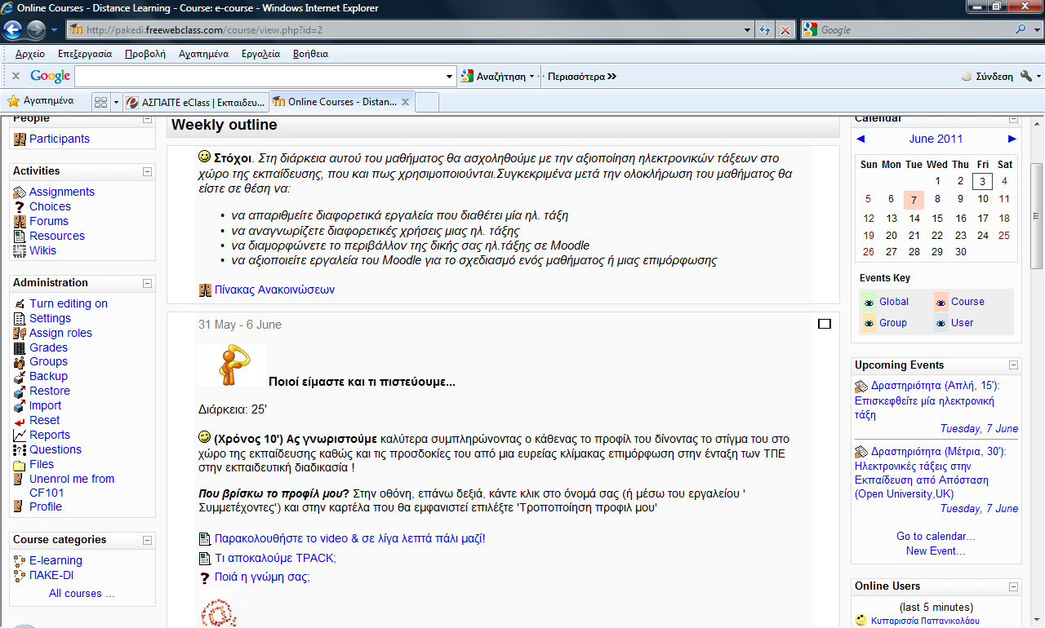This screenshot has height=628, width=1045.
Task: Click the Questions icon in Administration
Action: [x=20, y=449]
